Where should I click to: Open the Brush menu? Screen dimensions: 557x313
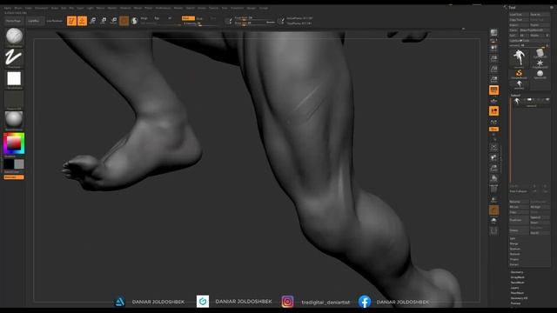[x=18, y=8]
